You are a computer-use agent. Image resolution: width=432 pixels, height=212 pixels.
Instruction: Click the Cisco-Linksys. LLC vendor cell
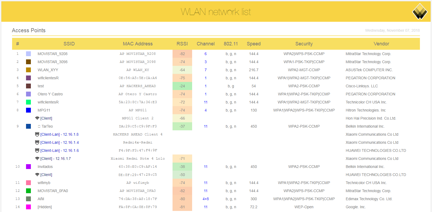[362, 86]
